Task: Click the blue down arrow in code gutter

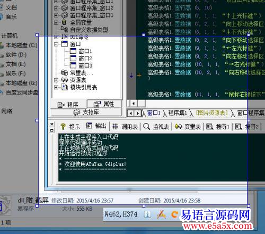Action: (131, 76)
